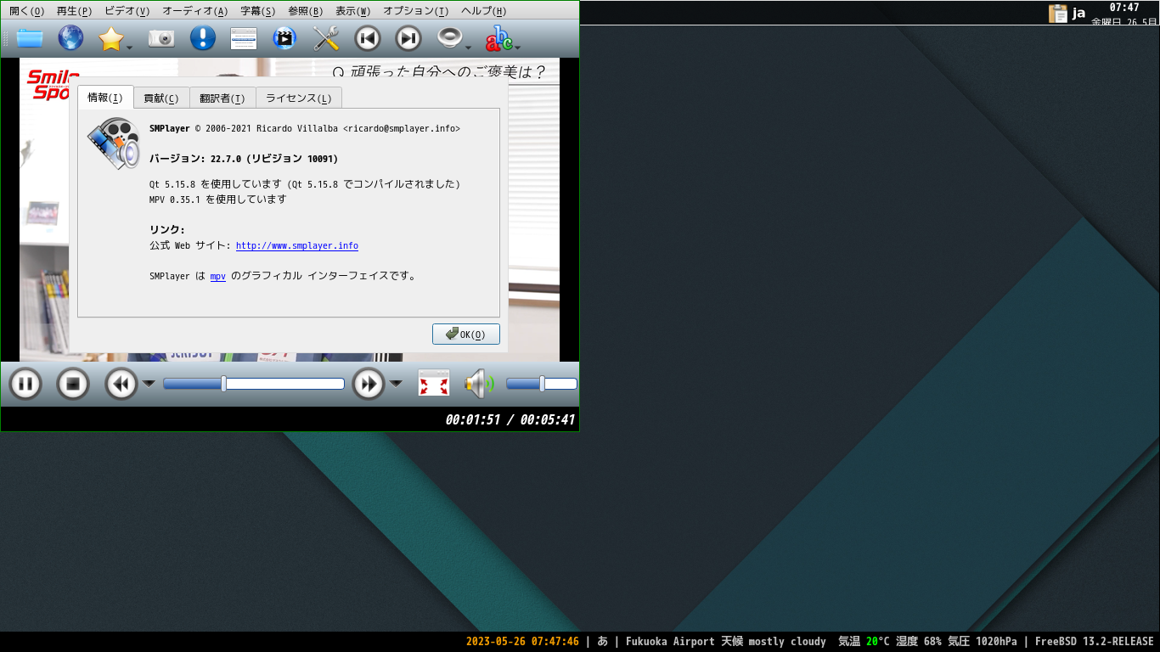Skip to next track in toolbar
The height and width of the screenshot is (652, 1160).
[408, 38]
